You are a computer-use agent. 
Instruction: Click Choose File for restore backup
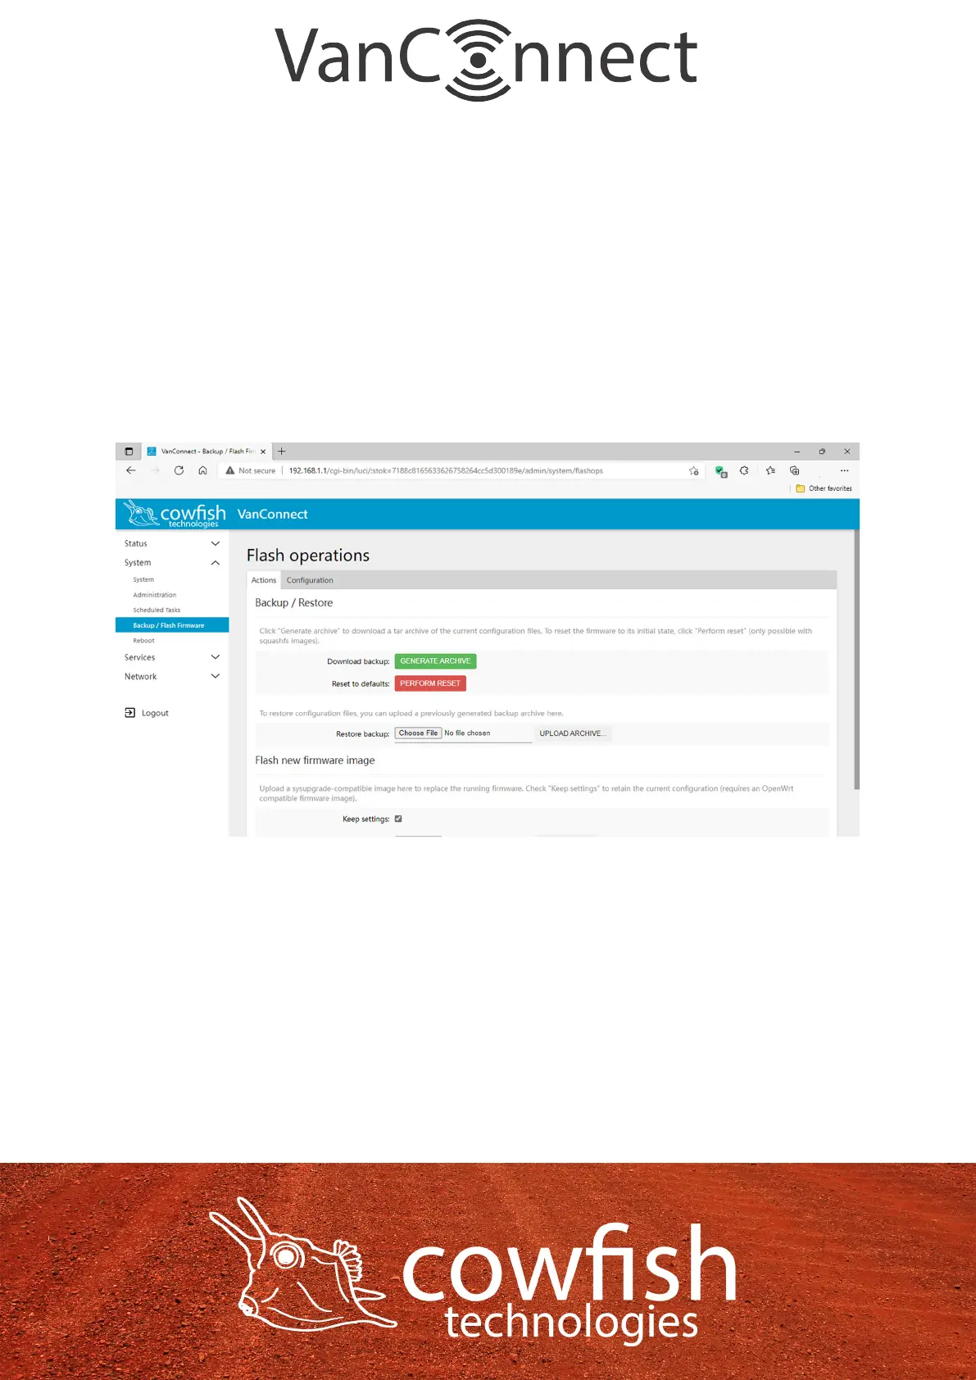click(418, 733)
